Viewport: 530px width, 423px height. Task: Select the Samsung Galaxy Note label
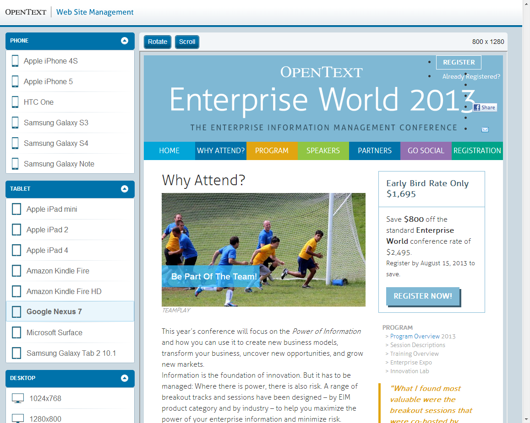[59, 164]
